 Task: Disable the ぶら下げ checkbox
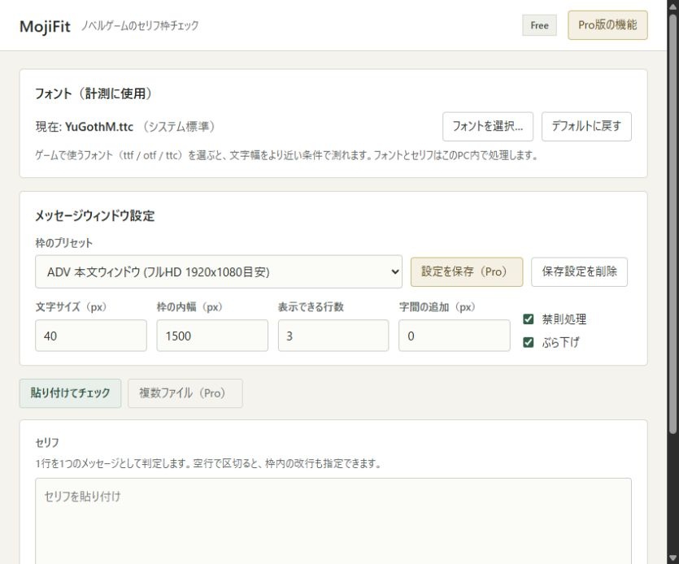(529, 342)
